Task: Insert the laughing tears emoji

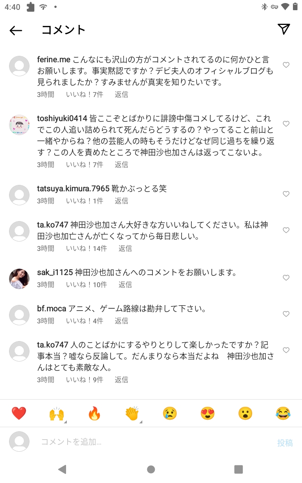Action: 283,414
